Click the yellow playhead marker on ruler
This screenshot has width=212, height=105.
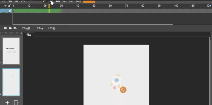(49, 6)
